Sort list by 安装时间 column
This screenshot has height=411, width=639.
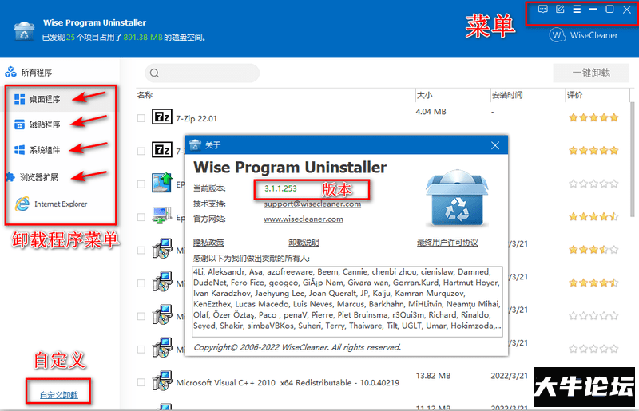tap(507, 95)
